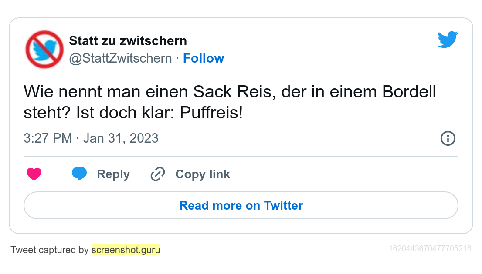Click the @StattZwitschern handle
482x274 pixels.
point(120,58)
